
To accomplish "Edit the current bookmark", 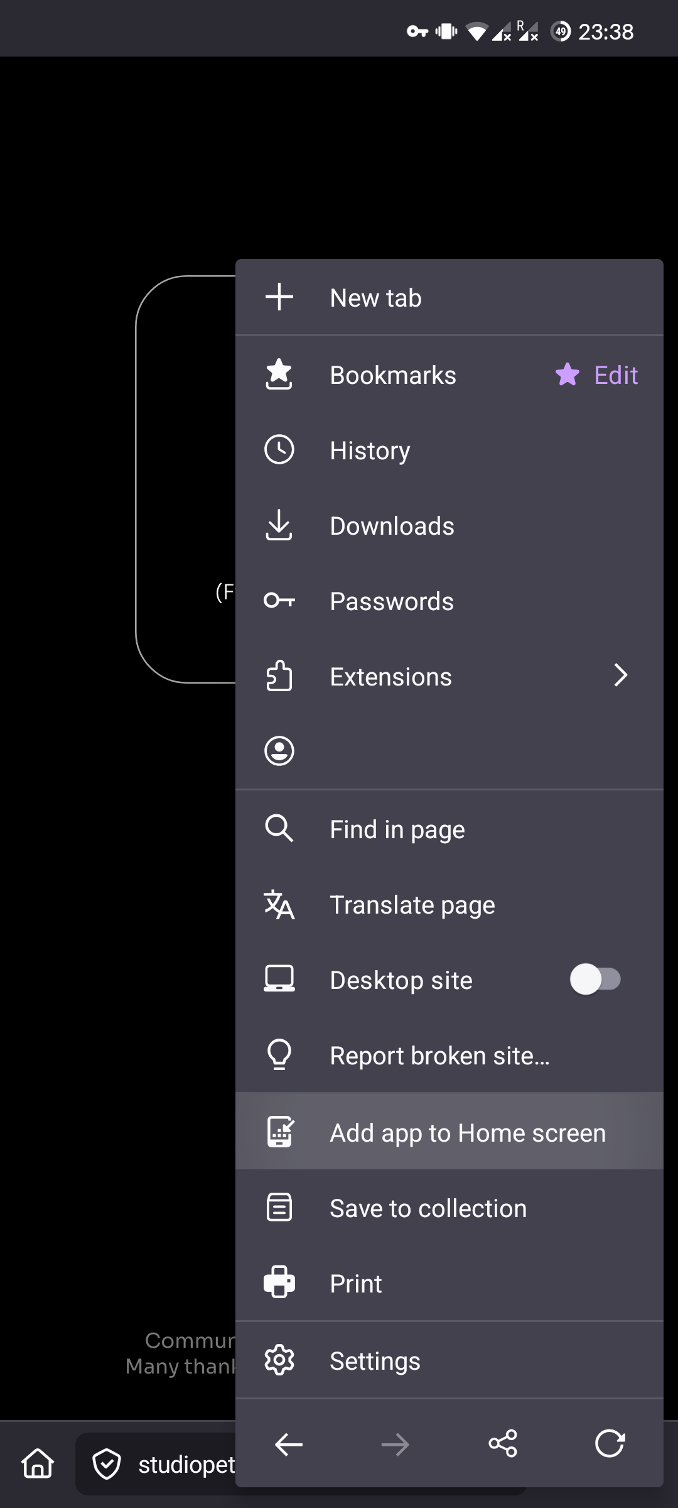I will pos(616,375).
